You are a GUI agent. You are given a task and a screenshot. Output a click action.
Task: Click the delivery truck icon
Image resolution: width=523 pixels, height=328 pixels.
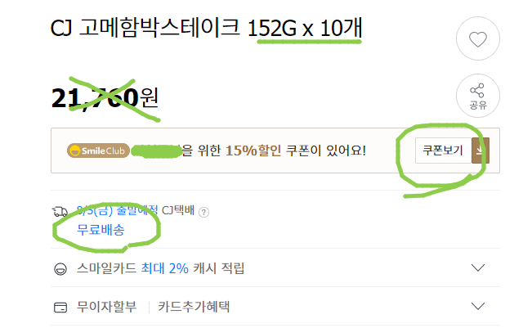tap(60, 212)
